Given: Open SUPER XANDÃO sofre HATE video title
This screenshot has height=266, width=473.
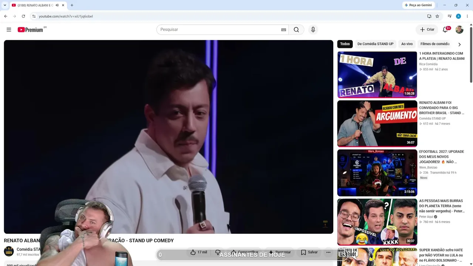Looking at the screenshot, I should tap(442, 255).
